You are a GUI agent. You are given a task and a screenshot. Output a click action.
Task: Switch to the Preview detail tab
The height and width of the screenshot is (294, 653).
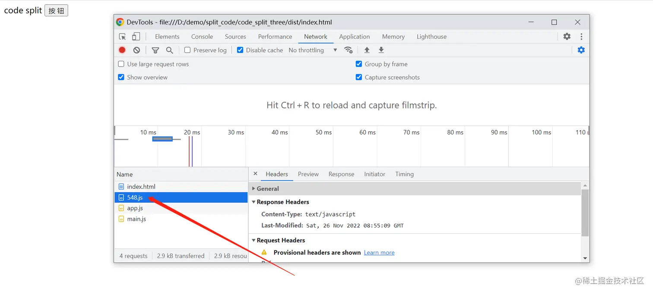pos(308,174)
